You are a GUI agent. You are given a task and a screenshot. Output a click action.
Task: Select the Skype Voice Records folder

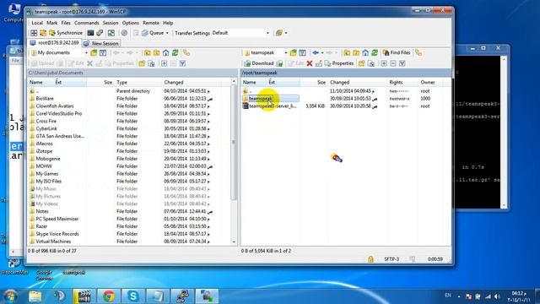point(57,234)
